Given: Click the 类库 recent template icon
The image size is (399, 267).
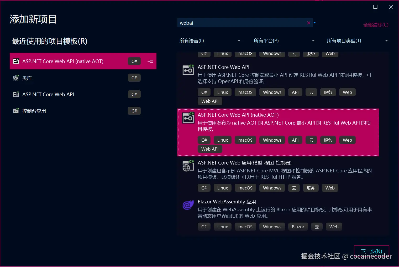Looking at the screenshot, I should pos(16,78).
